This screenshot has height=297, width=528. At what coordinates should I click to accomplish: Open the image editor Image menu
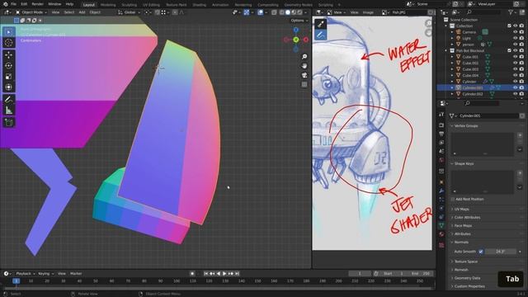[368, 12]
